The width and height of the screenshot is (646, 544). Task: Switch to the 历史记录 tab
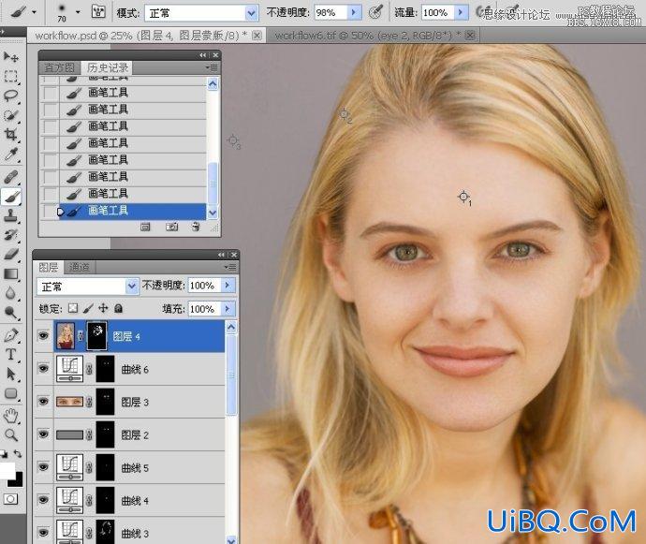point(108,67)
